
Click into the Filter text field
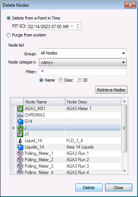pyautogui.click(x=83, y=71)
